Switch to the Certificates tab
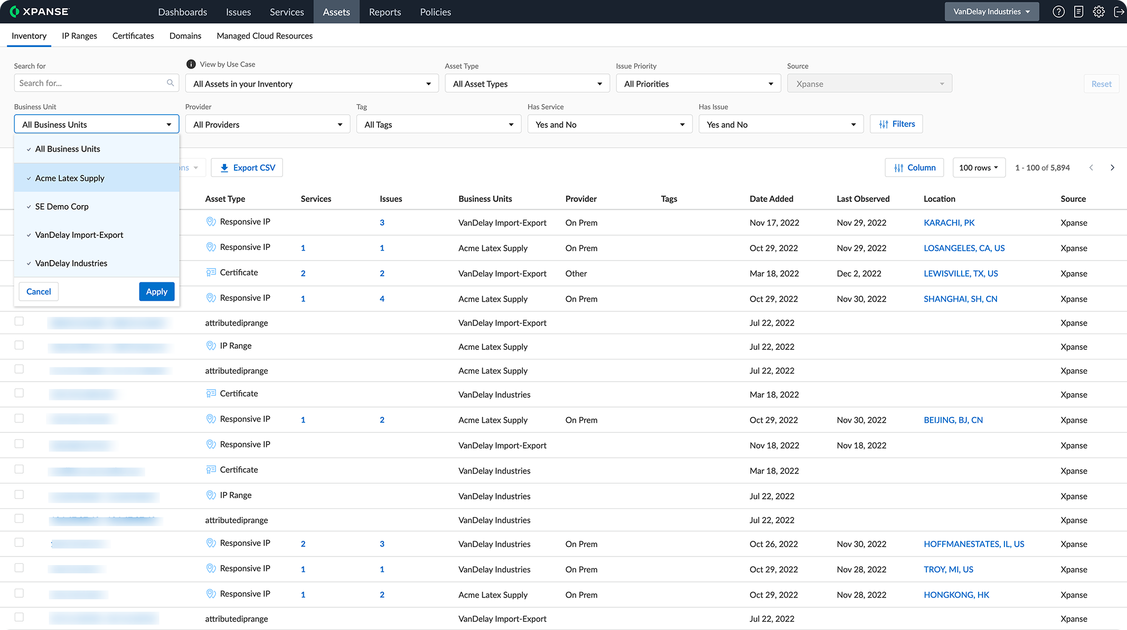This screenshot has height=630, width=1127. coord(133,36)
